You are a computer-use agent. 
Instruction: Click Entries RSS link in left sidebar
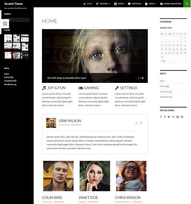tap(9, 77)
